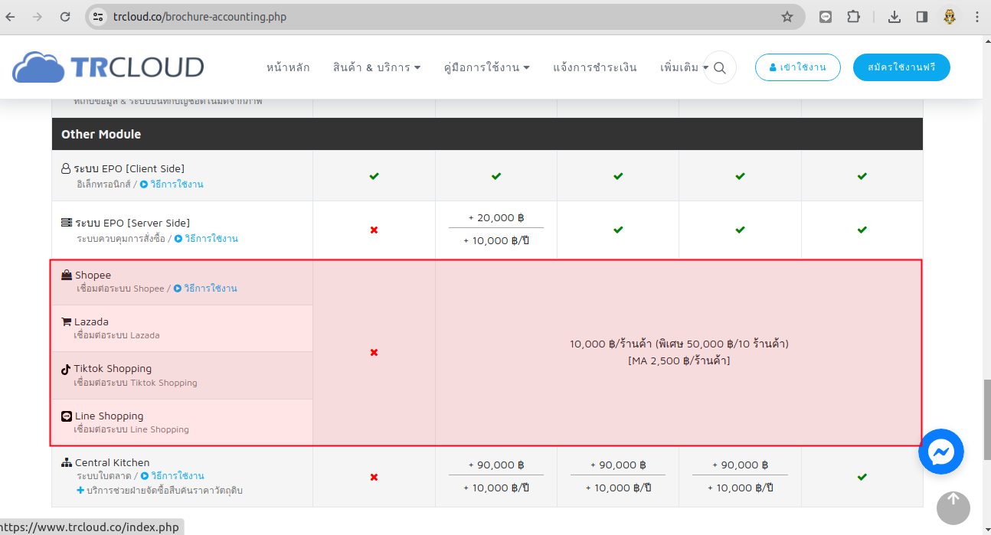Image resolution: width=991 pixels, height=535 pixels.
Task: Click the ระบบ EPO [Client Side] row title
Action: click(129, 168)
